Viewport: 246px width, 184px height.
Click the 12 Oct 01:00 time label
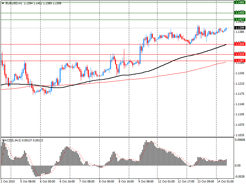pyautogui.click(x=166, y=182)
